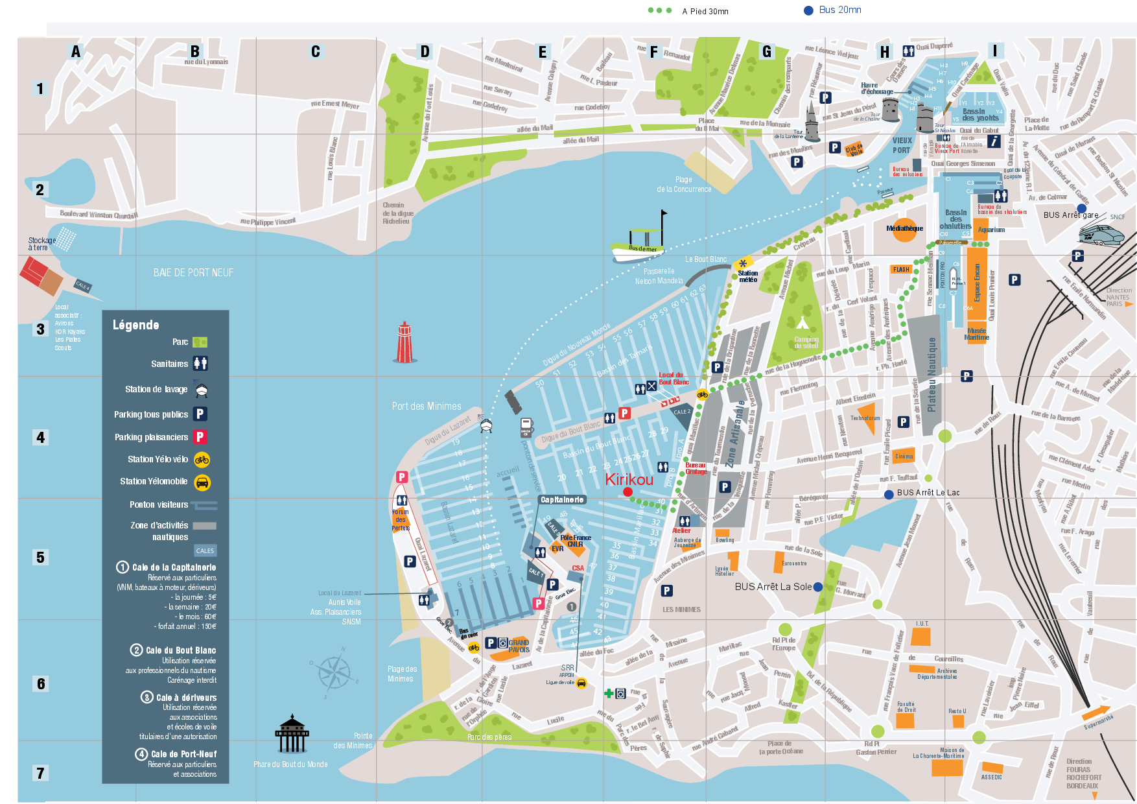Click grid column header 'E'
The width and height of the screenshot is (1137, 804).
click(x=543, y=52)
